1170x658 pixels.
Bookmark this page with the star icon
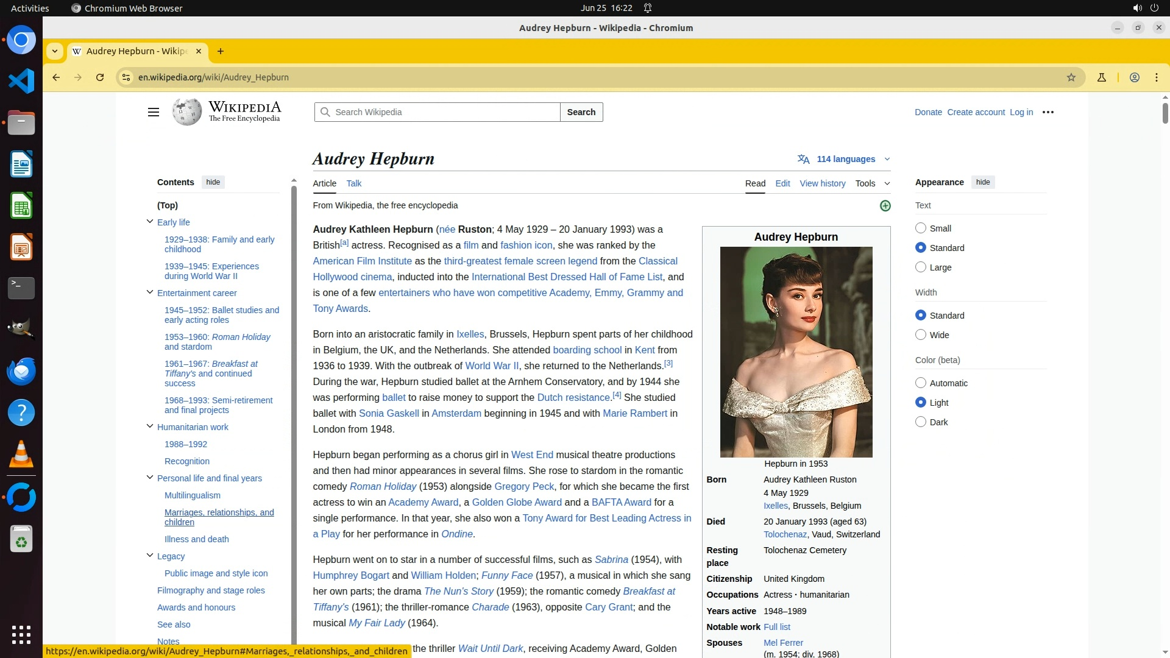(x=1071, y=77)
